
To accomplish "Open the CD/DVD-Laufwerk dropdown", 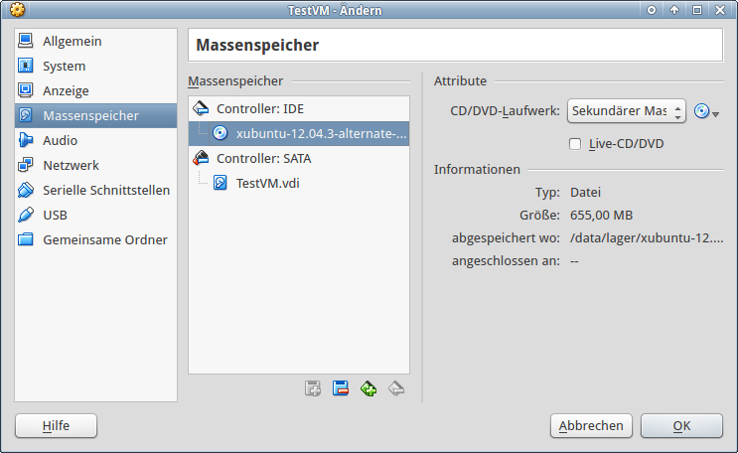I will click(x=626, y=111).
